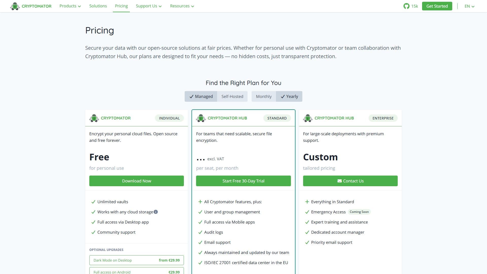487x274 pixels.
Task: Click the 'for personal use' text
Action: (107, 168)
